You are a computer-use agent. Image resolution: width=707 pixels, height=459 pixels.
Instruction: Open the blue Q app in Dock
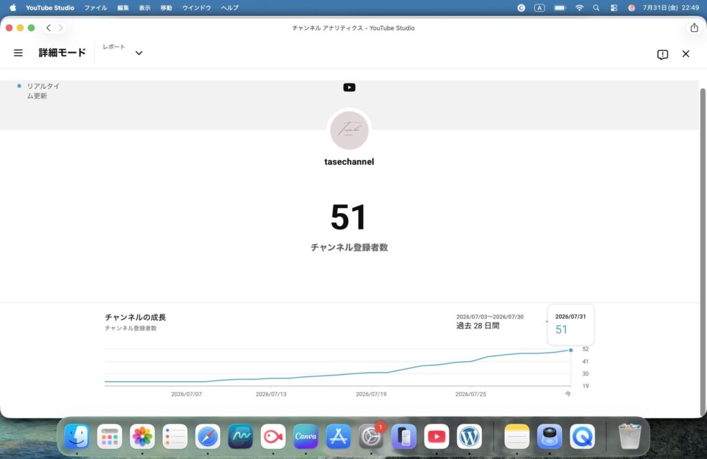point(582,436)
